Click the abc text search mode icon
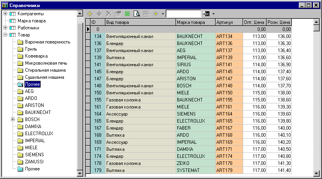The image size is (322, 179). tap(206, 14)
